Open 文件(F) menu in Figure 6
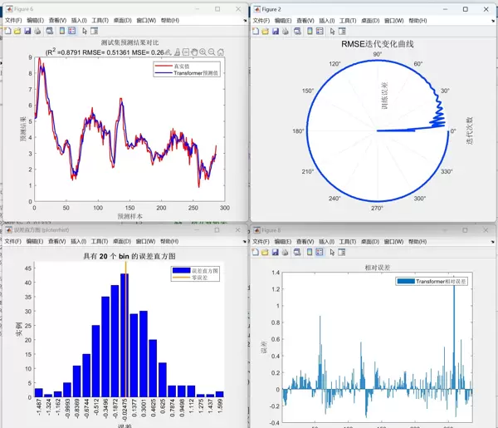The height and width of the screenshot is (428, 498). (x=15, y=20)
